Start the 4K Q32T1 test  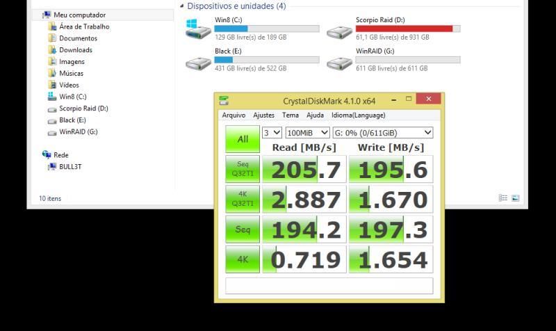pyautogui.click(x=243, y=199)
